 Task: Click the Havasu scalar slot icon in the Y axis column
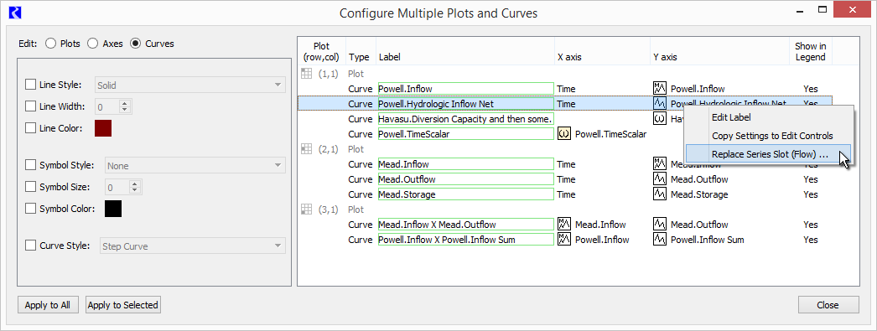click(660, 118)
